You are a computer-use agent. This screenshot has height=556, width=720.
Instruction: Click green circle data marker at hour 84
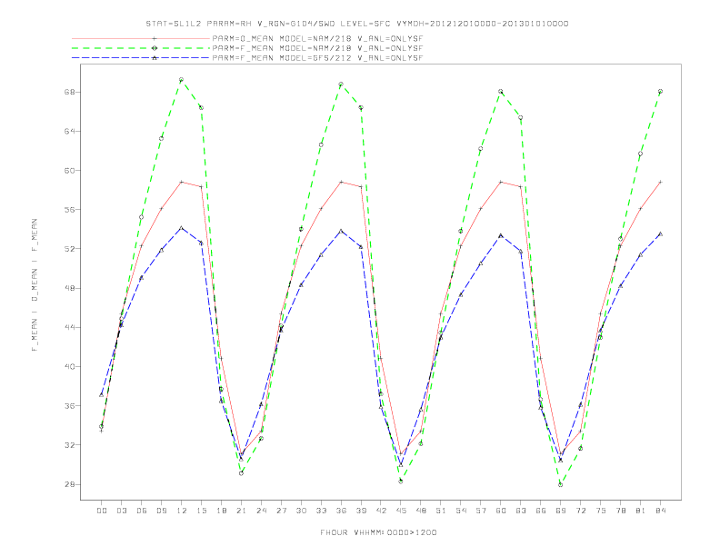coord(661,91)
